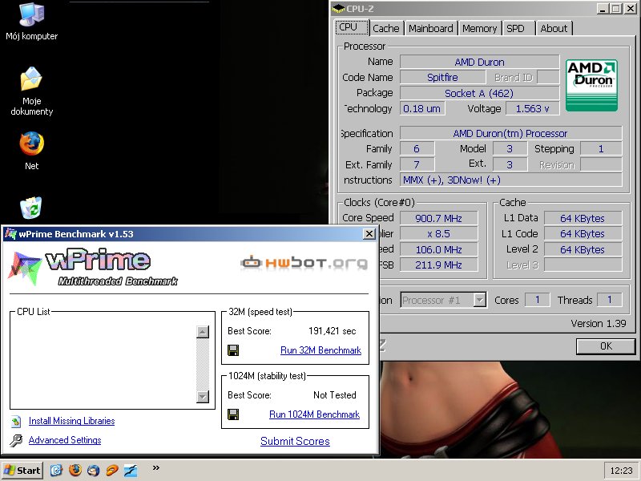The image size is (641, 481).
Task: Open the first quick launch icon next to Start
Action: pyautogui.click(x=56, y=471)
